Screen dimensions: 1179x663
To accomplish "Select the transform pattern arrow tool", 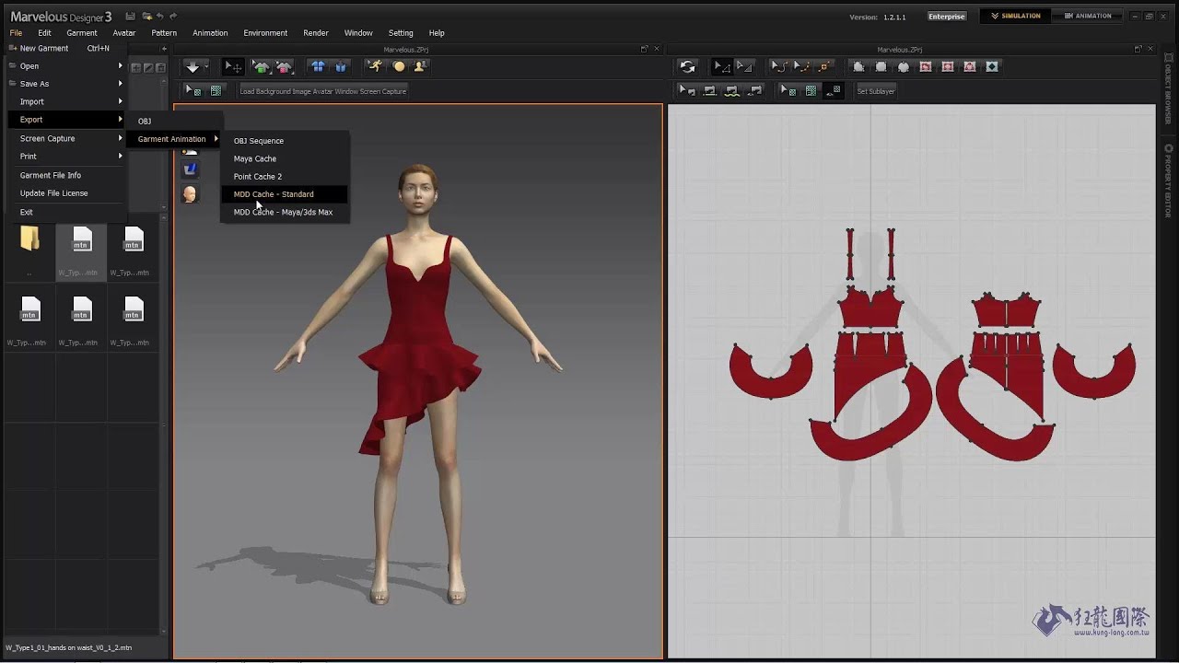I will [722, 66].
